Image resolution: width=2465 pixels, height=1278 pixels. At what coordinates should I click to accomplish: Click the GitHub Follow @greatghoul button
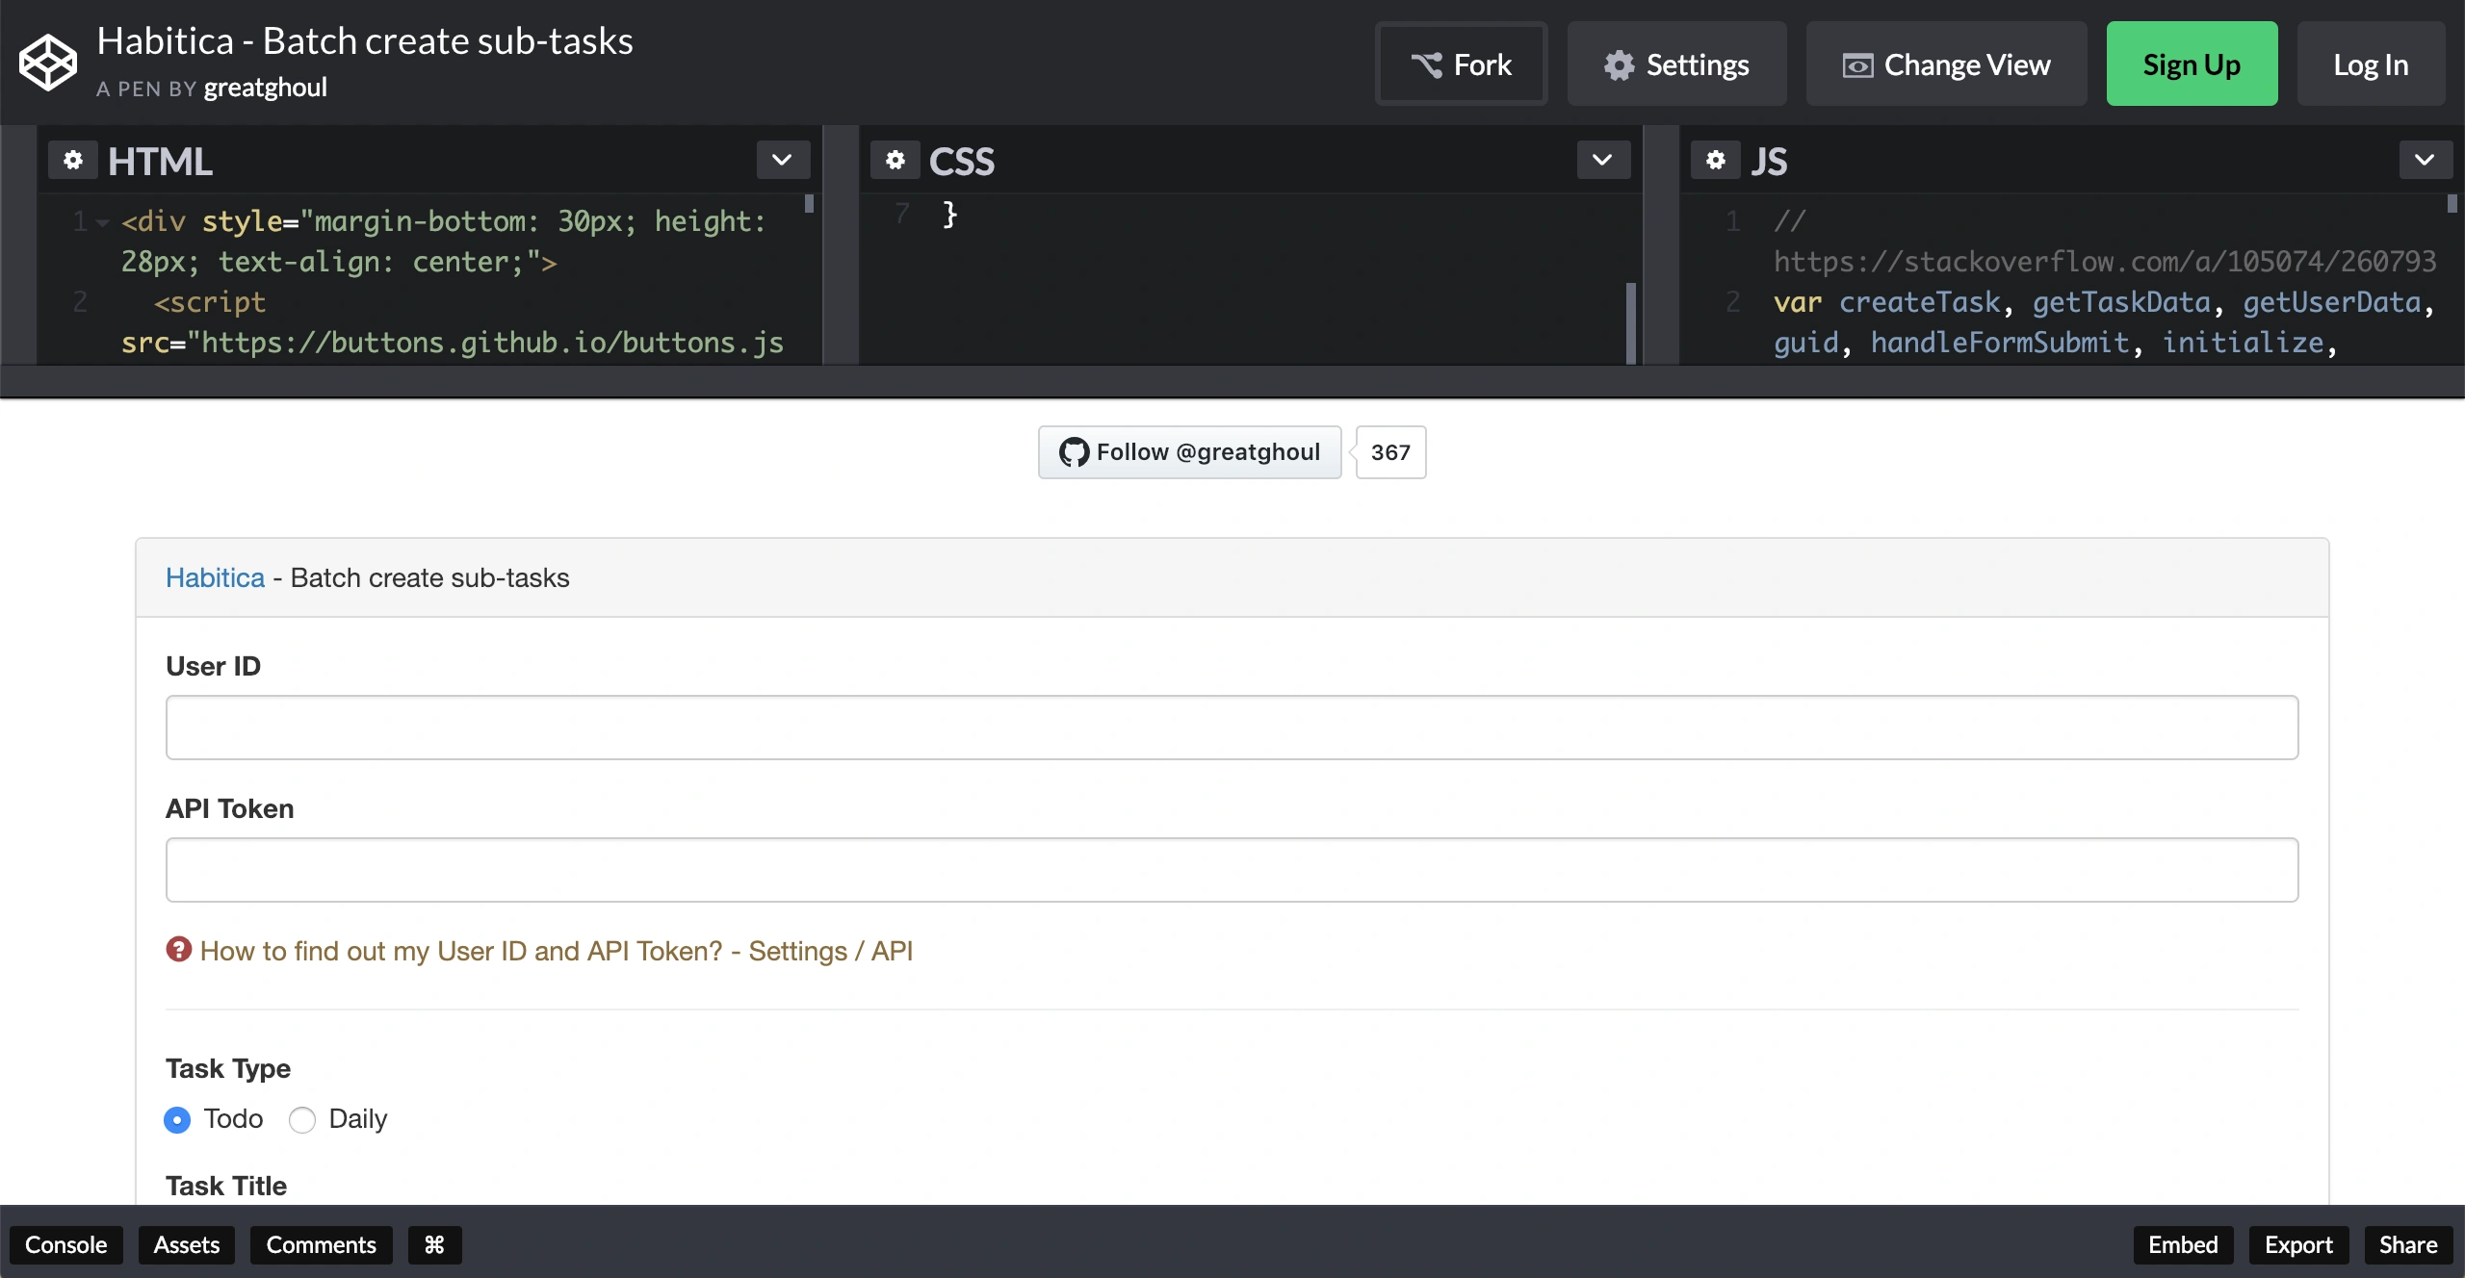tap(1190, 452)
